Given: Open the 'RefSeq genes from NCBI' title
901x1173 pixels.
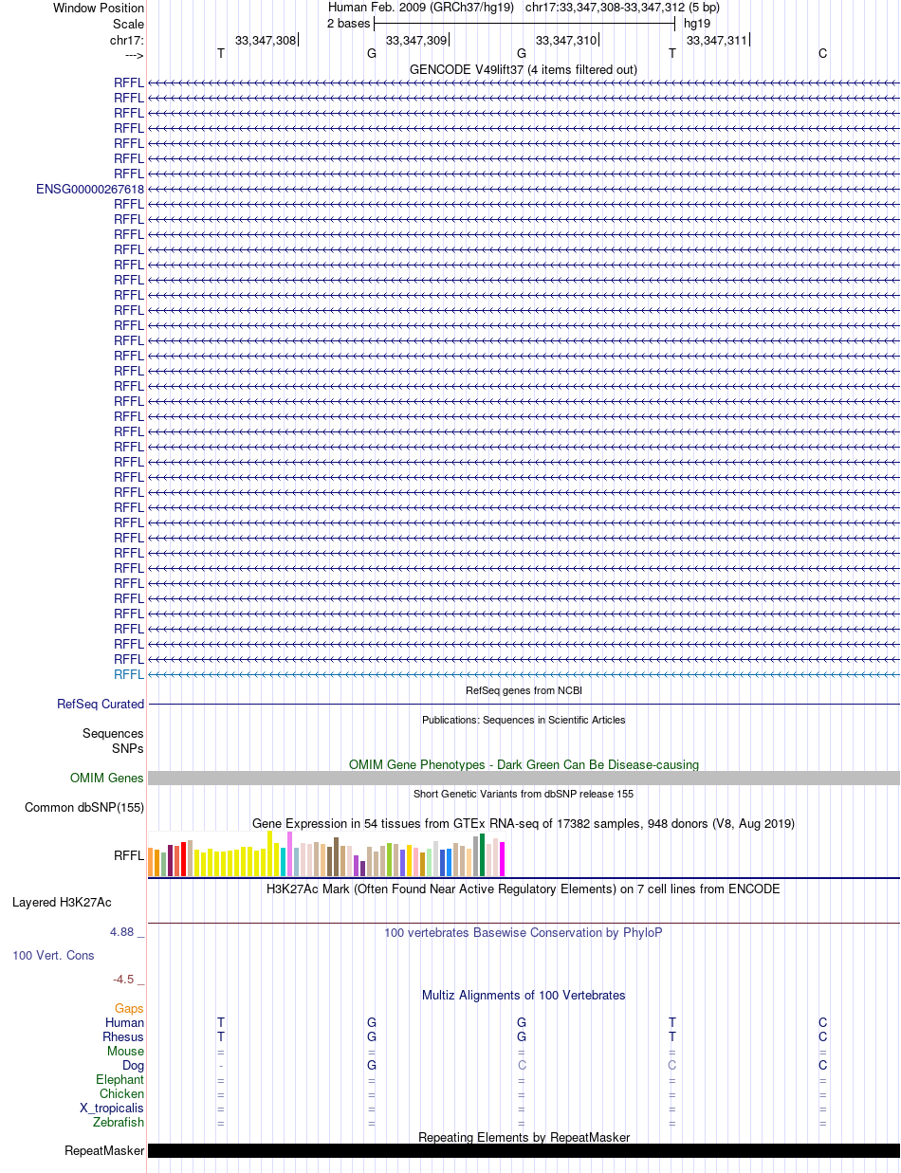Looking at the screenshot, I should 524,690.
